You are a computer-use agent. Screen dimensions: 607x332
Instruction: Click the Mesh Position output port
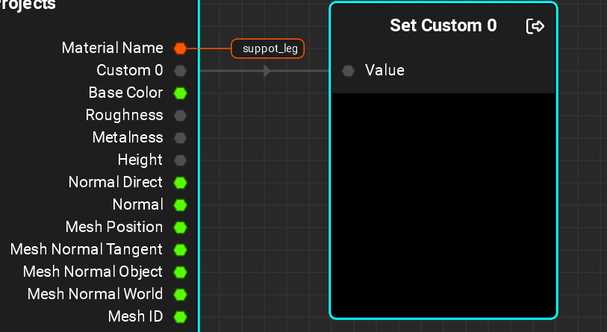180,228
